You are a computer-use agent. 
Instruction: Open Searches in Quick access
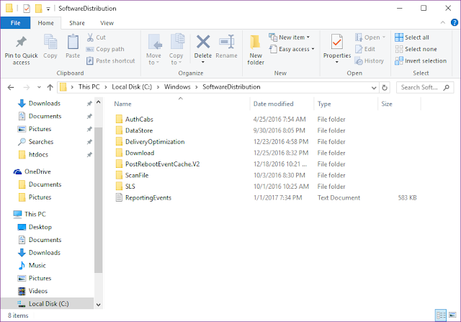[x=41, y=142]
